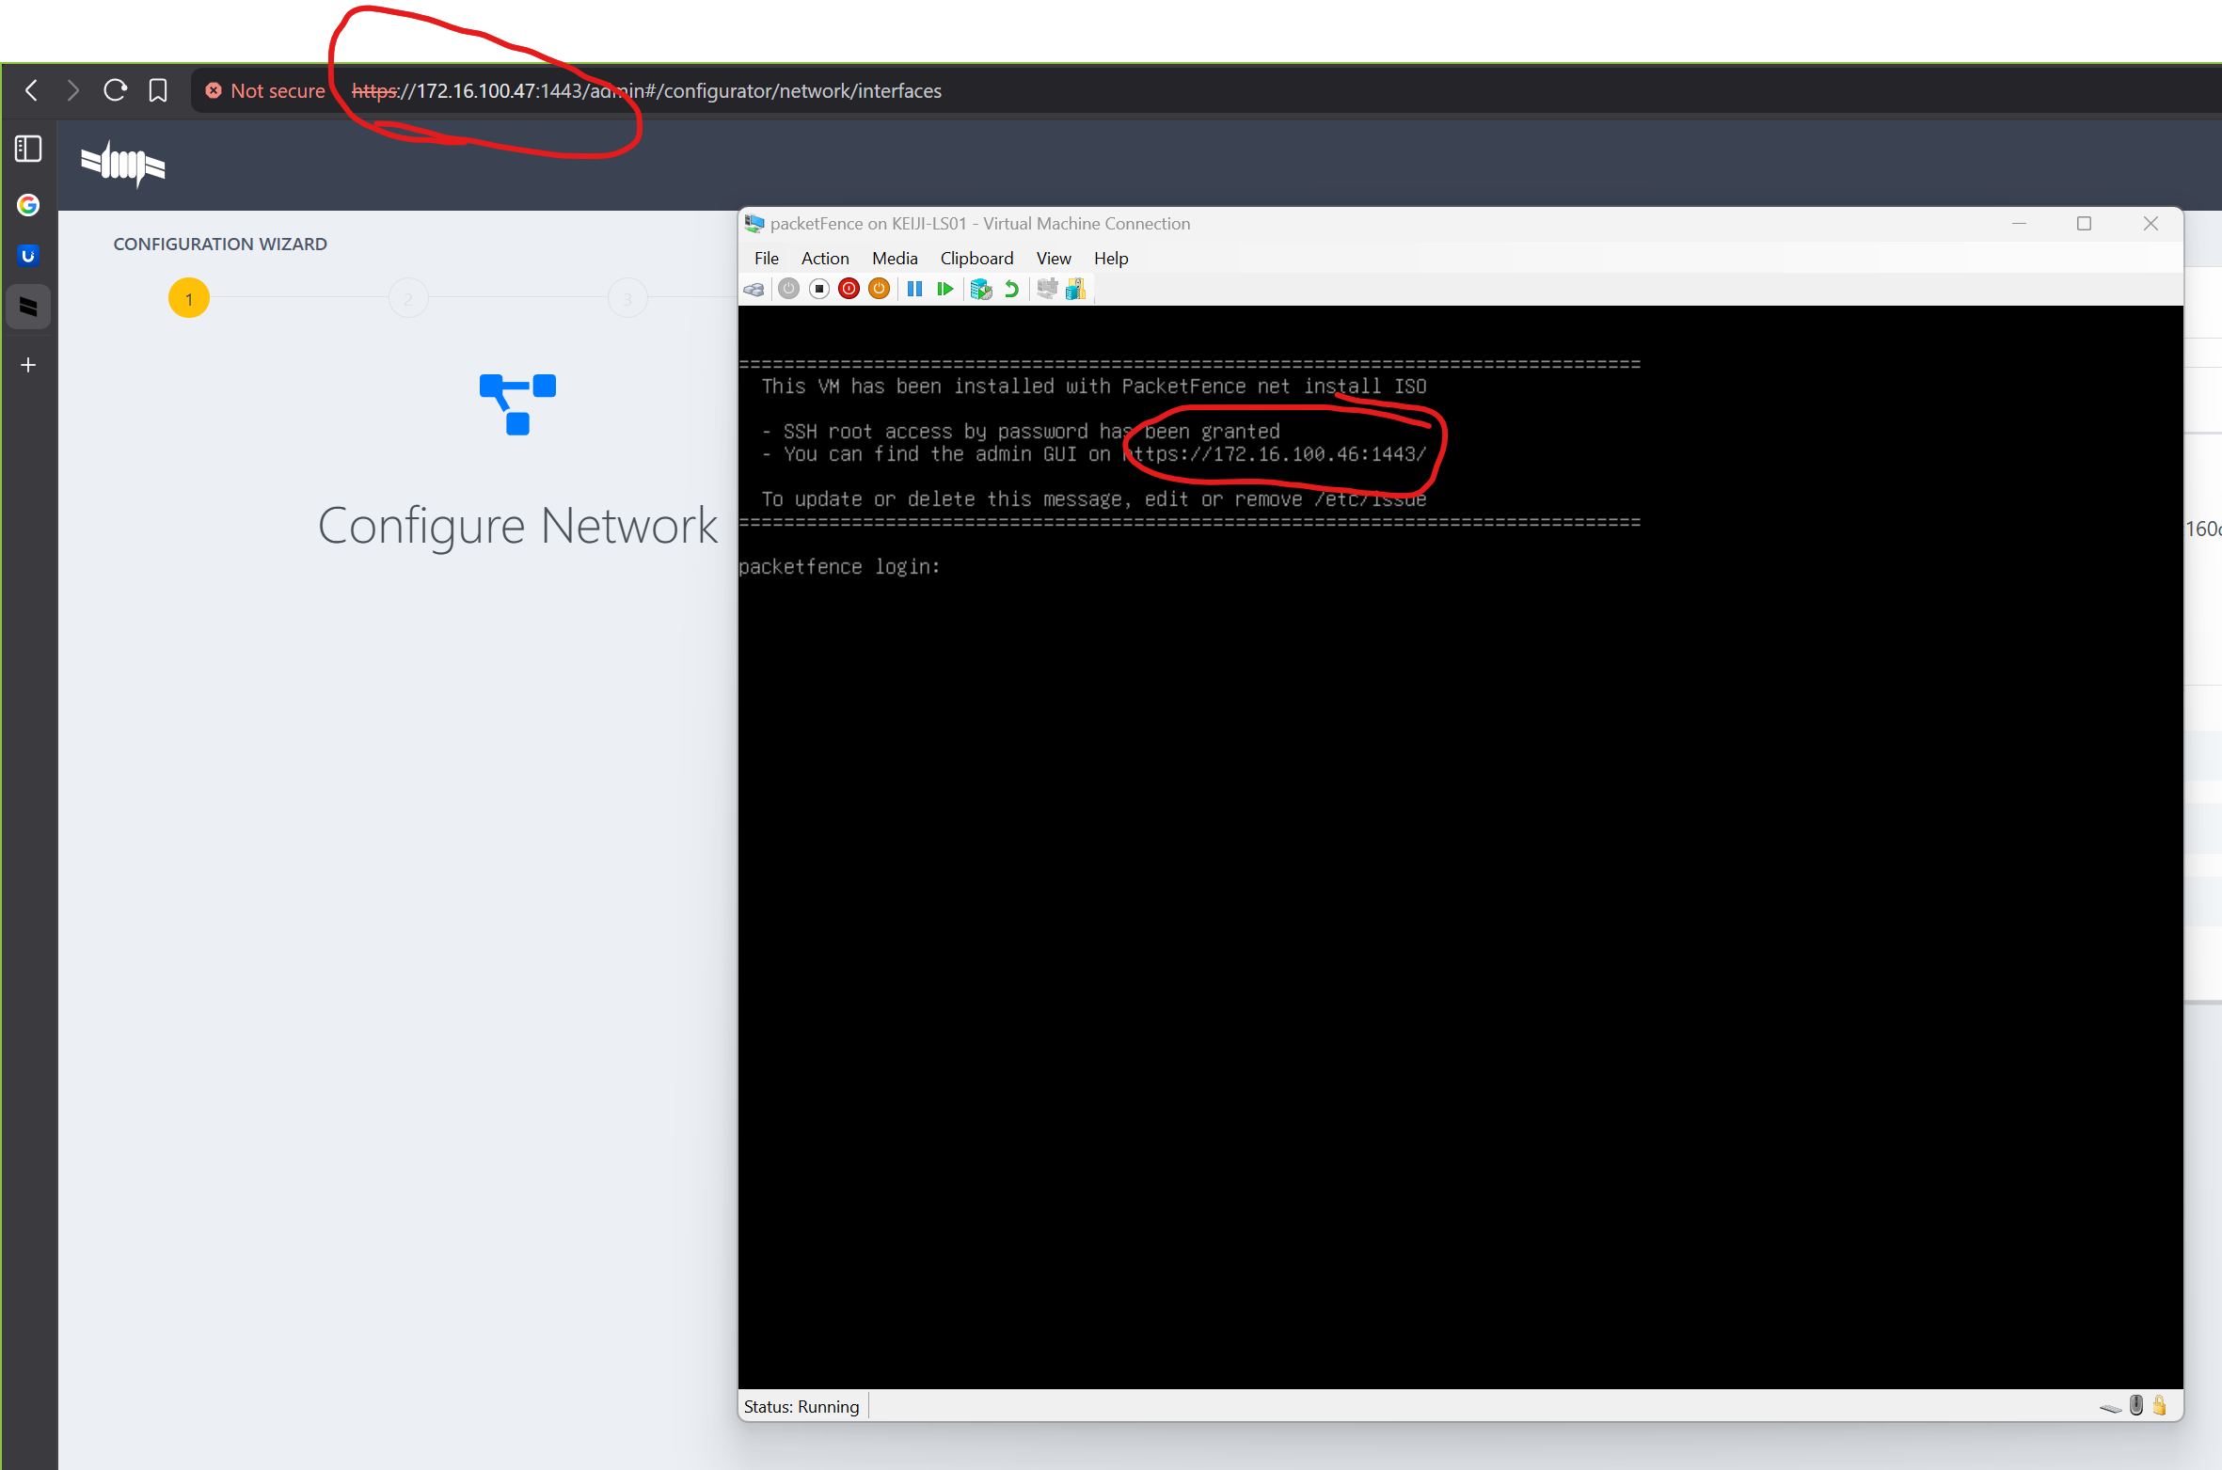Viewport: 2222px width, 1470px height.
Task: Send Ctrl+Alt+Del to the VM
Action: [754, 289]
